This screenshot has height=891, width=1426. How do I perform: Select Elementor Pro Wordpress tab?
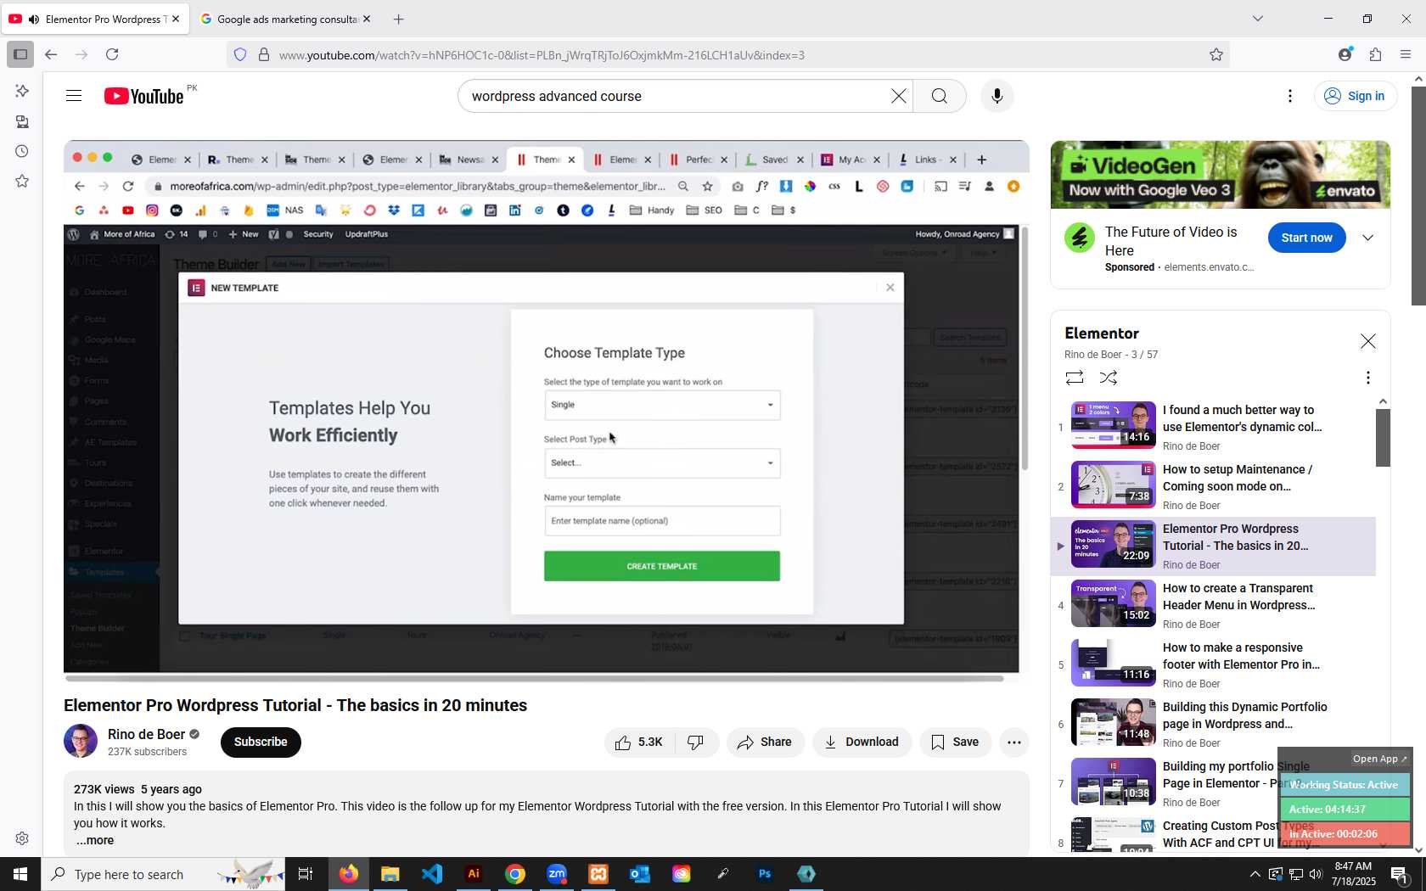pyautogui.click(x=94, y=19)
